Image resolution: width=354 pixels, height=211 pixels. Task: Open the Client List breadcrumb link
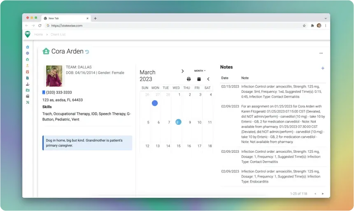(x=57, y=34)
